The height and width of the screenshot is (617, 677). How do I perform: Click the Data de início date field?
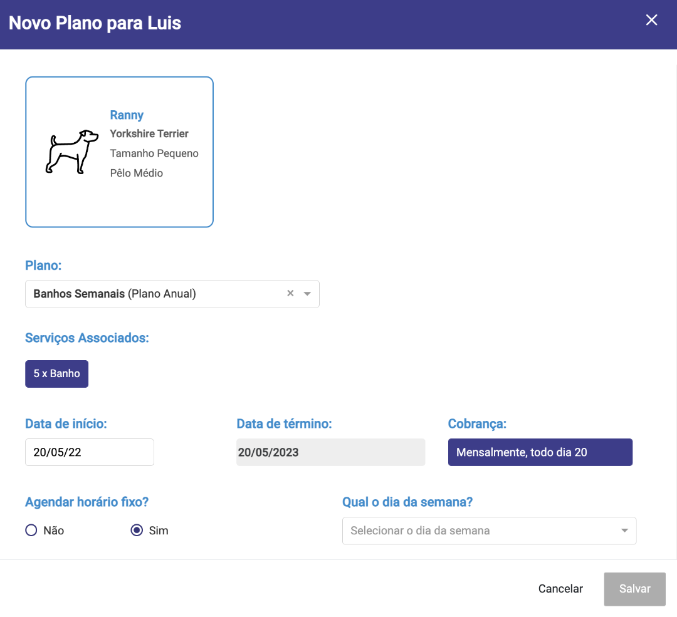(90, 452)
